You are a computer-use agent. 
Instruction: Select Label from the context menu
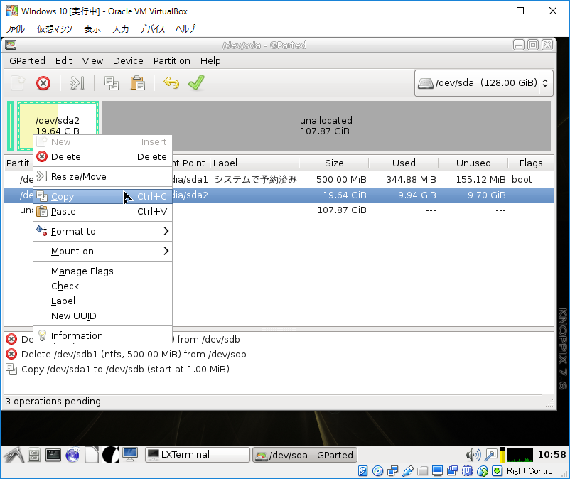click(x=102, y=301)
